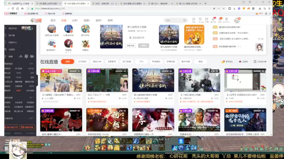
Task: Switch to the first 360搜索 browser tab
Action: (x=21, y=4)
